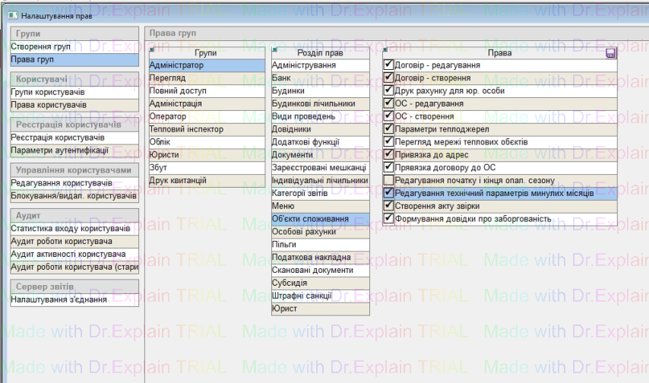Click the green marker in Розділ прав header
649x383 pixels.
pos(274,49)
